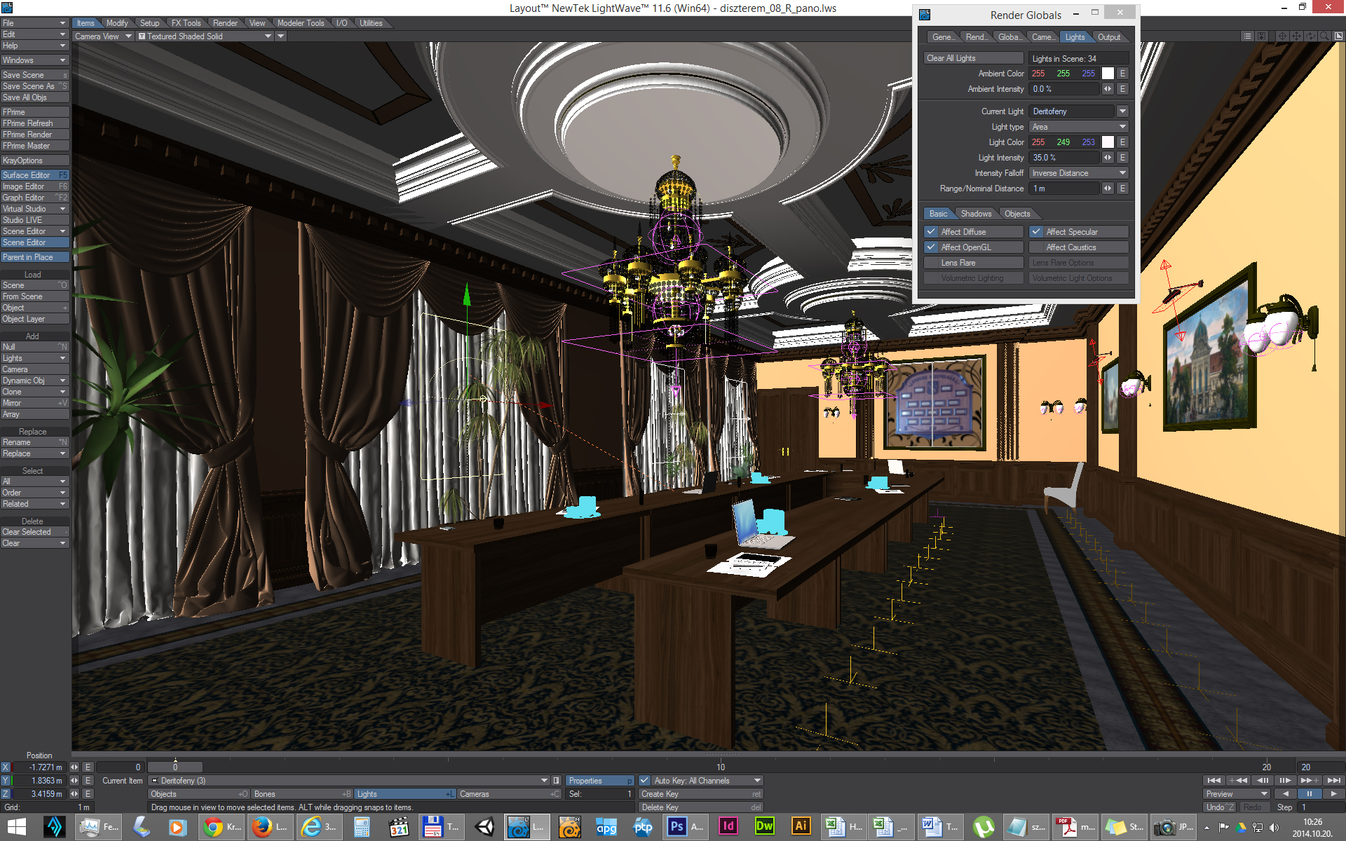Screen dimensions: 1346x841
Task: Uncheck Affect Diffuse checkbox
Action: click(x=931, y=231)
